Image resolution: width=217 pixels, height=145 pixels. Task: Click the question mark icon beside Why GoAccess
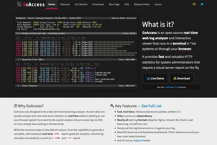pos(15,106)
